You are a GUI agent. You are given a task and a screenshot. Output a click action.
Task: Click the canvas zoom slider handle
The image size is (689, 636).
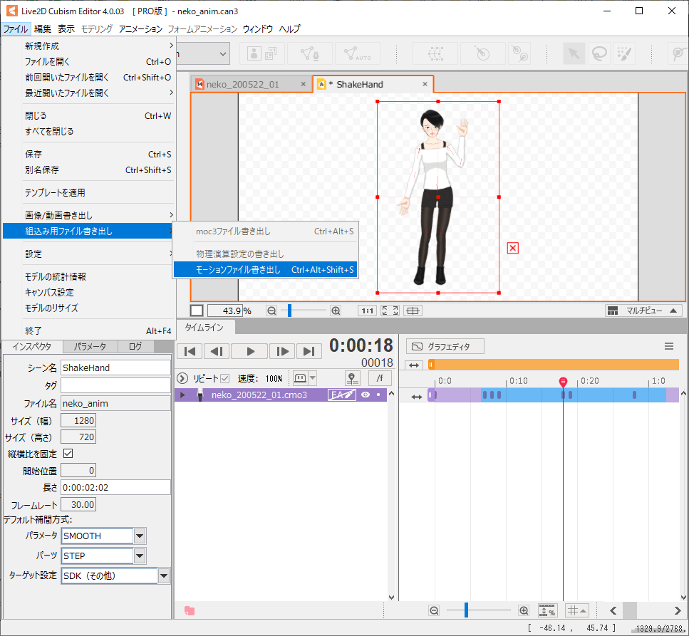click(x=289, y=311)
